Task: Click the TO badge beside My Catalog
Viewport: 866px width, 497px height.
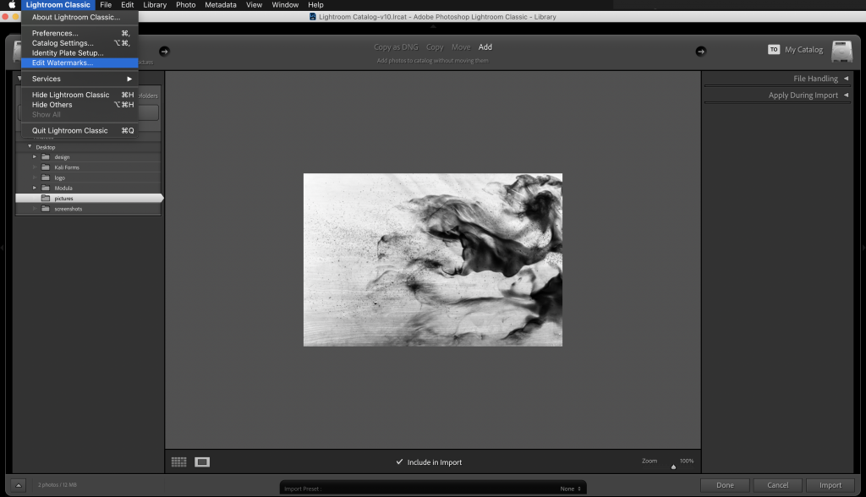Action: click(774, 50)
